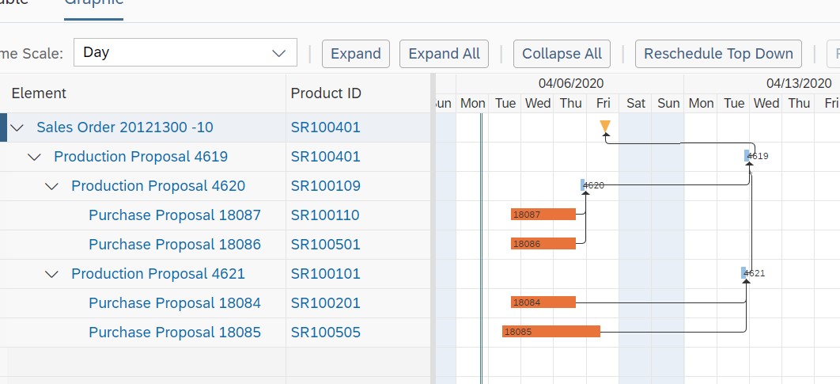The height and width of the screenshot is (384, 840).
Task: Click the Collapse All button
Action: [x=562, y=54]
